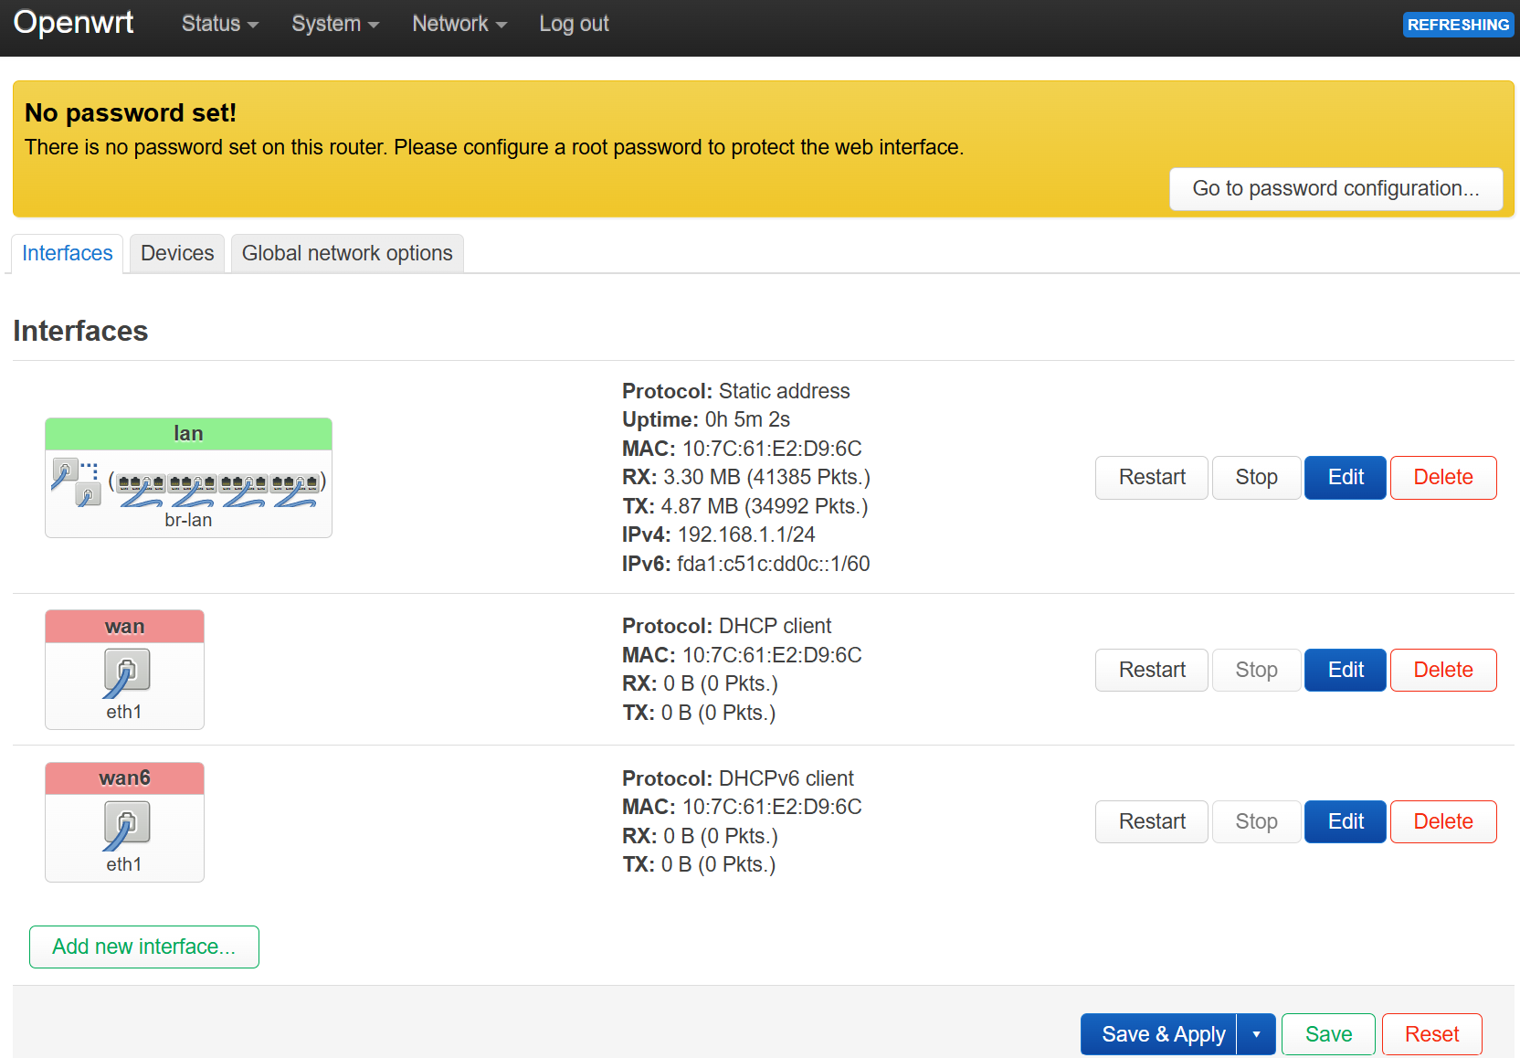Expand the System menu

pyautogui.click(x=334, y=24)
